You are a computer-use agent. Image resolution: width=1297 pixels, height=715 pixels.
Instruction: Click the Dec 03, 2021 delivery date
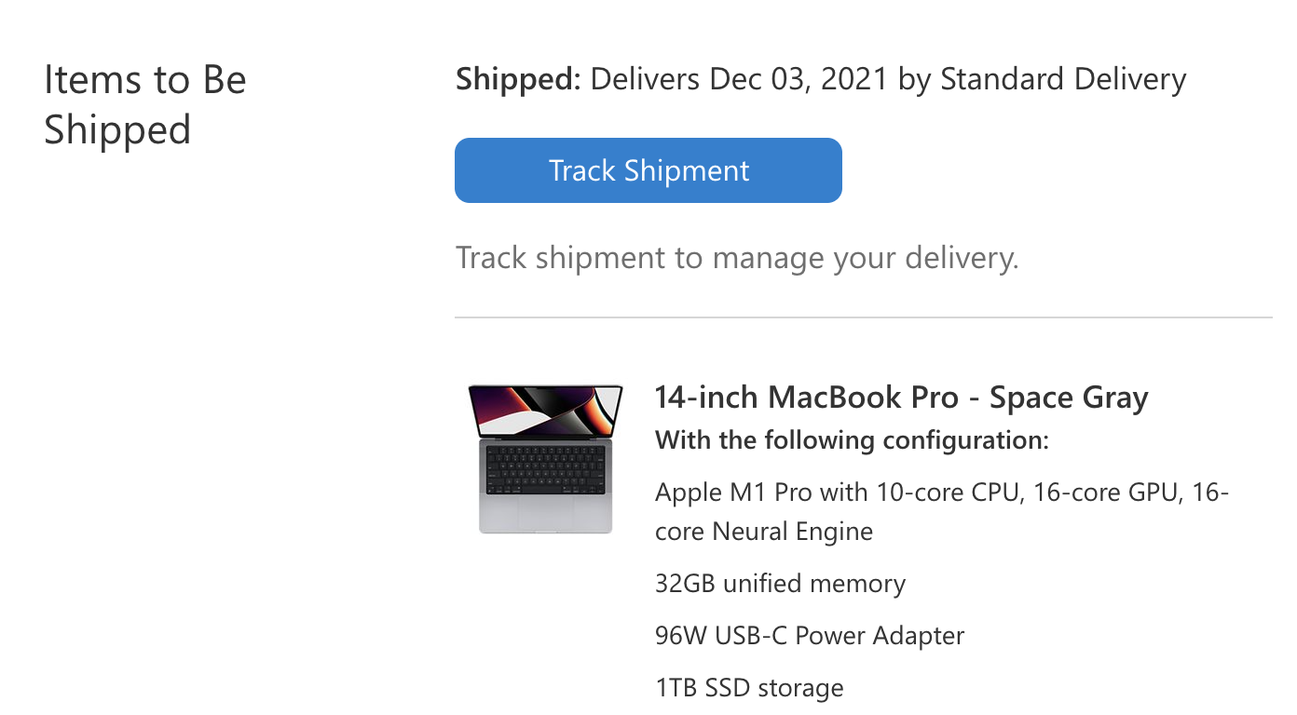coord(799,80)
